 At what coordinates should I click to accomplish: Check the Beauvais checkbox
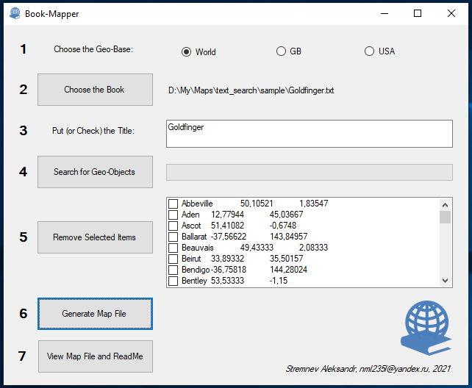[173, 248]
